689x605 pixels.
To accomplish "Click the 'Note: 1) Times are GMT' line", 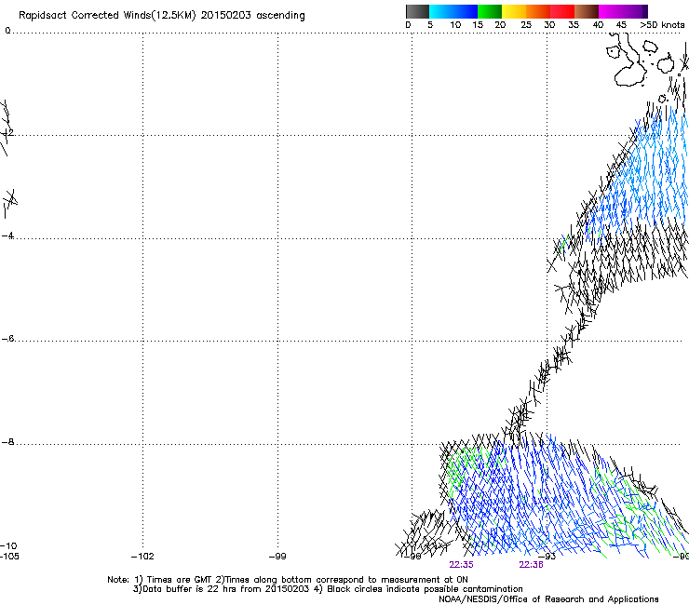I will click(288, 580).
